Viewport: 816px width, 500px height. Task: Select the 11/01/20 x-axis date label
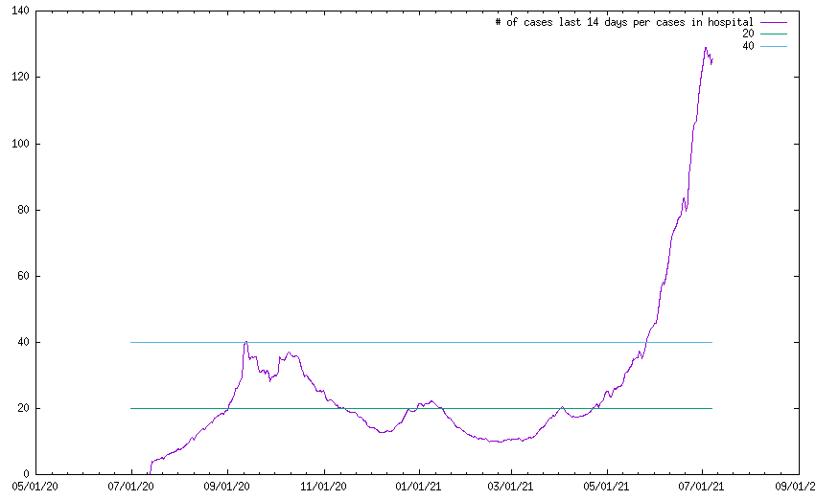pos(324,487)
